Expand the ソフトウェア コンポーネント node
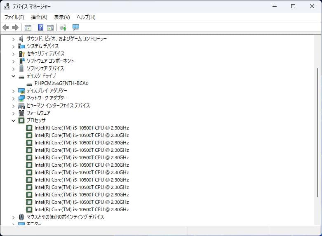This screenshot has height=236, width=322. 13,61
